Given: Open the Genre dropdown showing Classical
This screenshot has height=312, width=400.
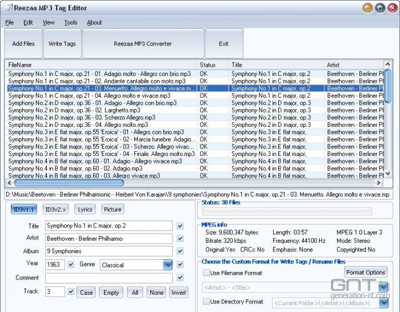Looking at the screenshot, I should [167, 265].
